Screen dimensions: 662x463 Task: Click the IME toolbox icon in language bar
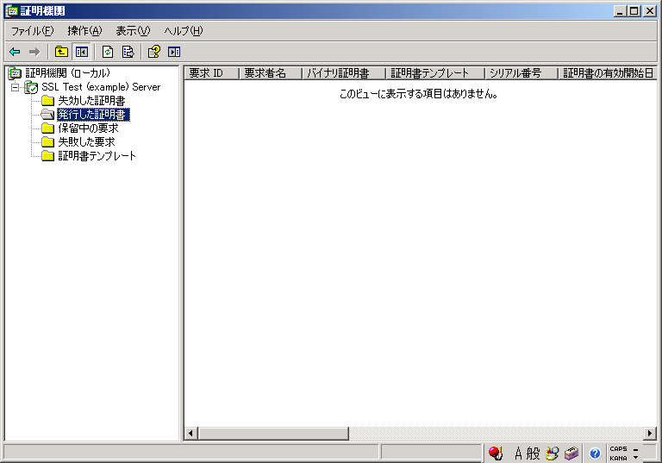pos(571,454)
